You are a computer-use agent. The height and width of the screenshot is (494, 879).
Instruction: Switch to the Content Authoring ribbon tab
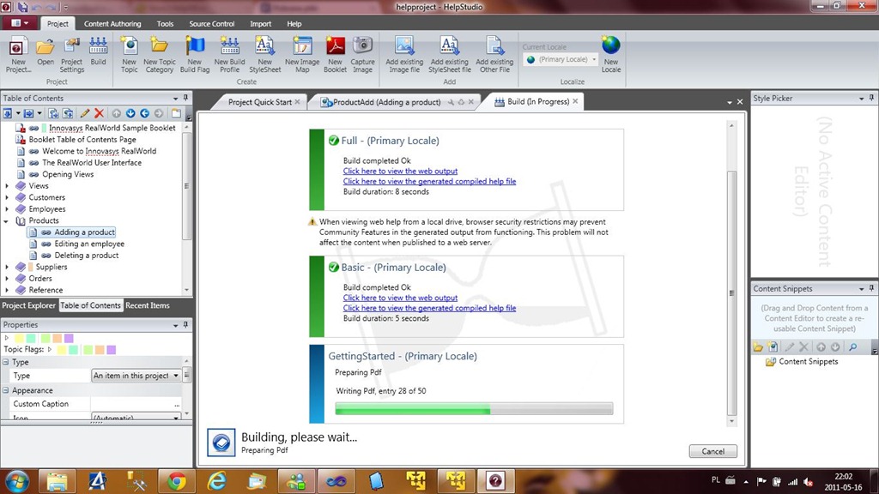click(114, 24)
